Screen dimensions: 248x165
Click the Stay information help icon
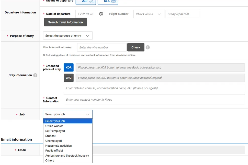click(35, 75)
